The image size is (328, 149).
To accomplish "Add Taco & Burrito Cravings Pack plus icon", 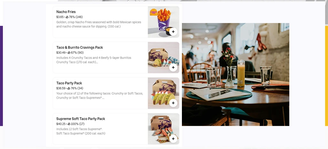I will 173,67.
